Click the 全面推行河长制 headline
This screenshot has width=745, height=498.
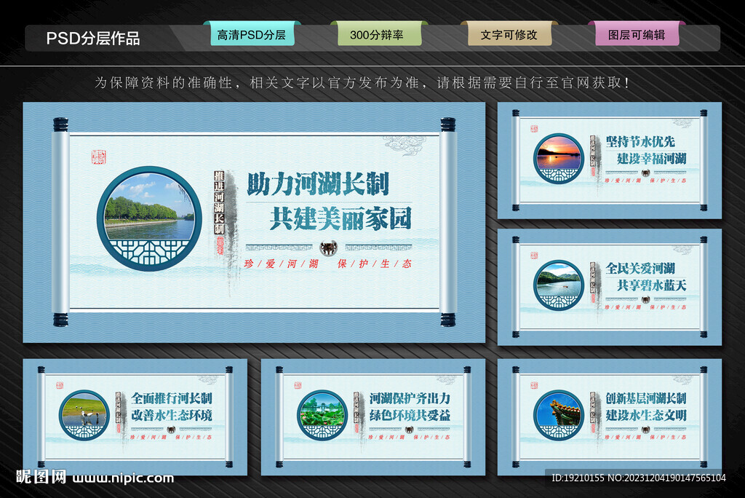[x=172, y=398]
